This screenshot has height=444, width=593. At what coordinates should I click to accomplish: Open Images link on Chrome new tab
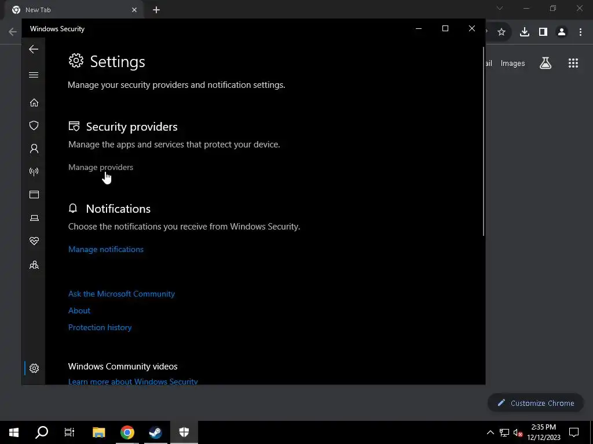(513, 64)
